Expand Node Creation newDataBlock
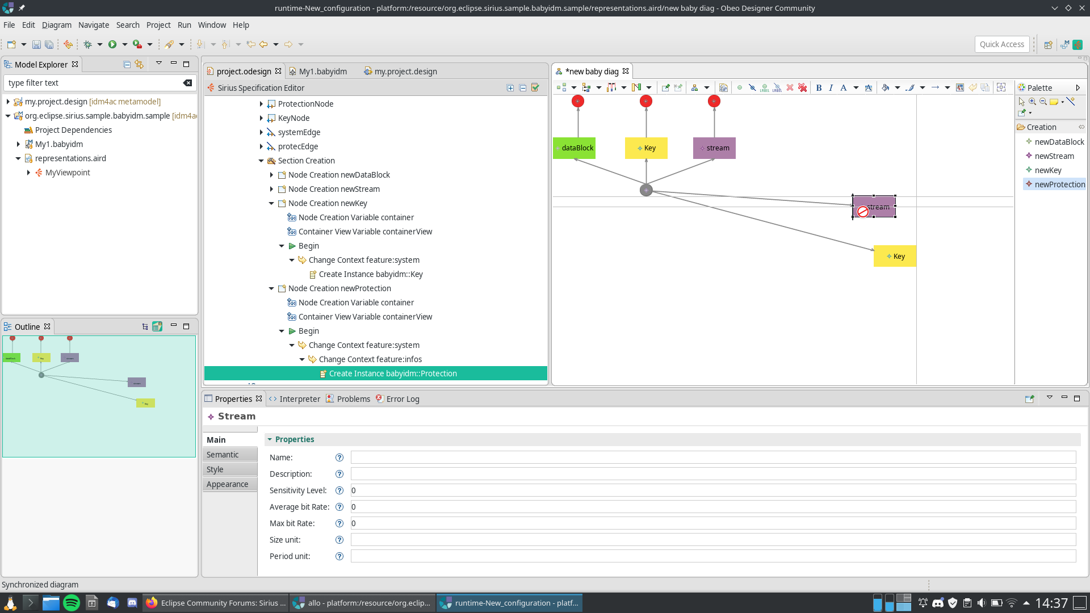1090x613 pixels. tap(271, 175)
